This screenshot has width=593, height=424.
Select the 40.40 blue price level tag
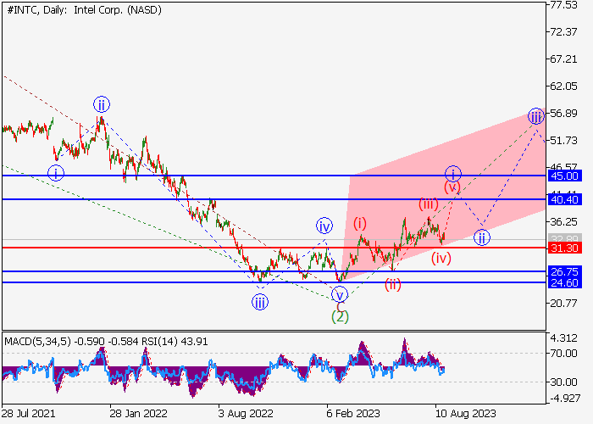pyautogui.click(x=565, y=199)
